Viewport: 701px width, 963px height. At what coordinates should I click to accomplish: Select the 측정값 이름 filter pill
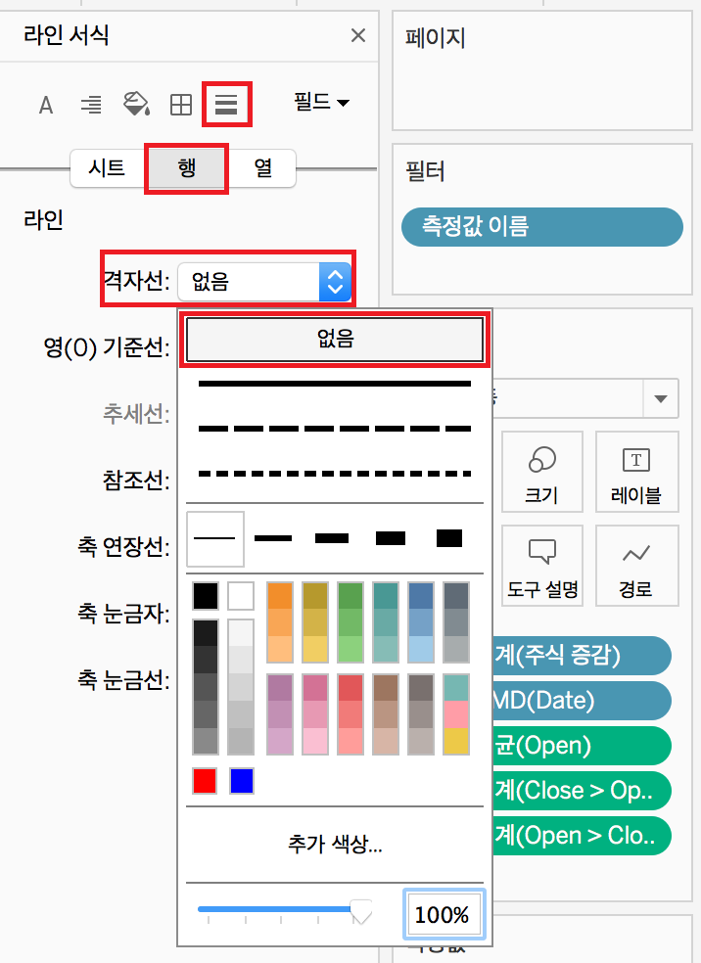541,227
